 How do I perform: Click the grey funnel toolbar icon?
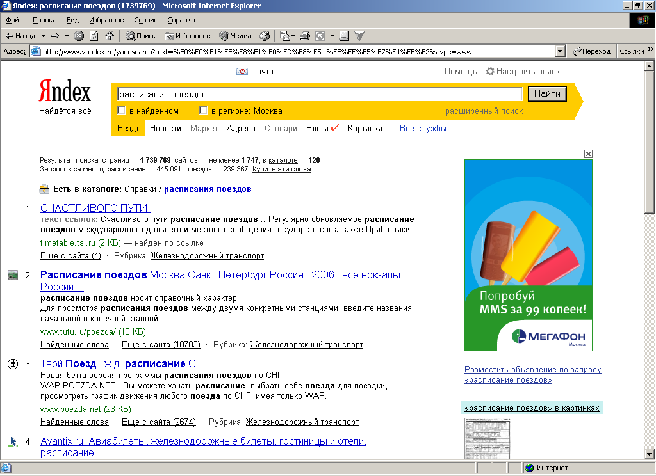pyautogui.click(x=359, y=36)
